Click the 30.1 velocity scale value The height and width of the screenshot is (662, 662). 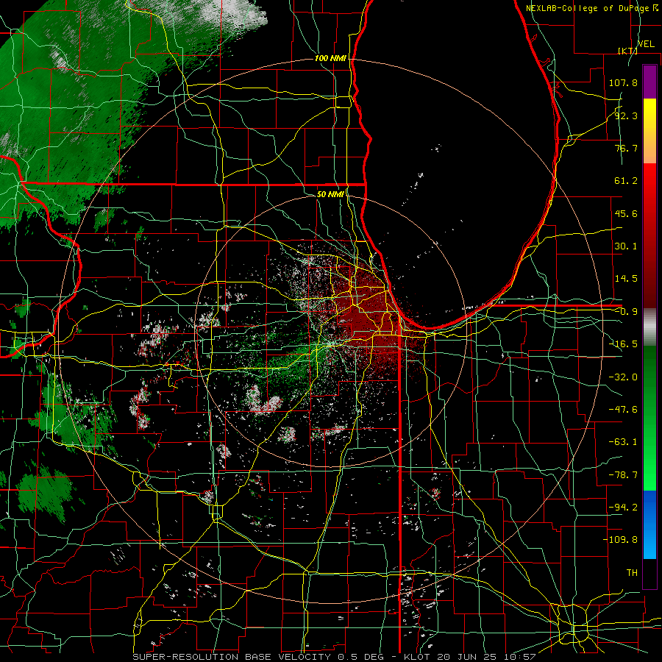[626, 246]
